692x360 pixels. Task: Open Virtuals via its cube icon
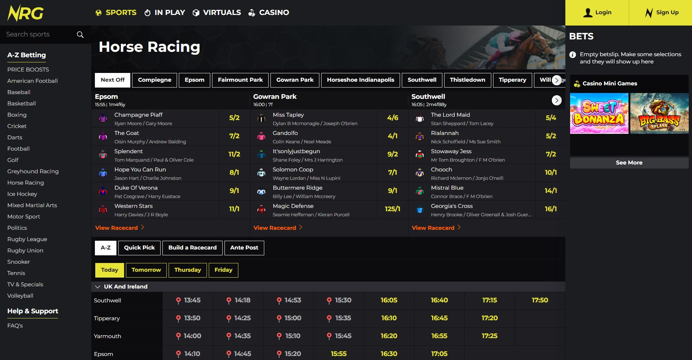click(196, 12)
